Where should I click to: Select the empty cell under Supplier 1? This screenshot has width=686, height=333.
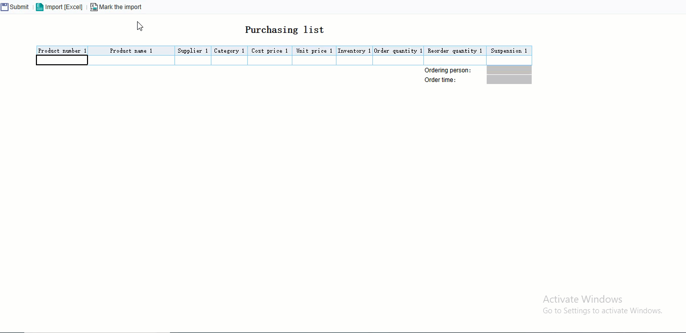[193, 60]
